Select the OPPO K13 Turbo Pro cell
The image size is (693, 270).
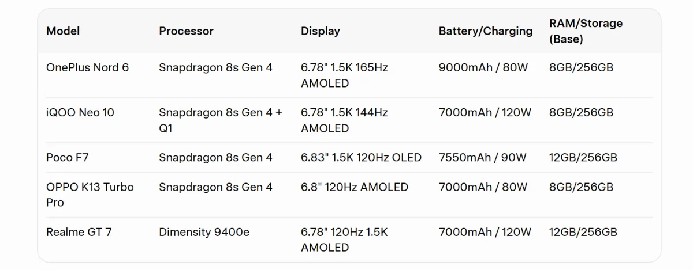coord(90,195)
